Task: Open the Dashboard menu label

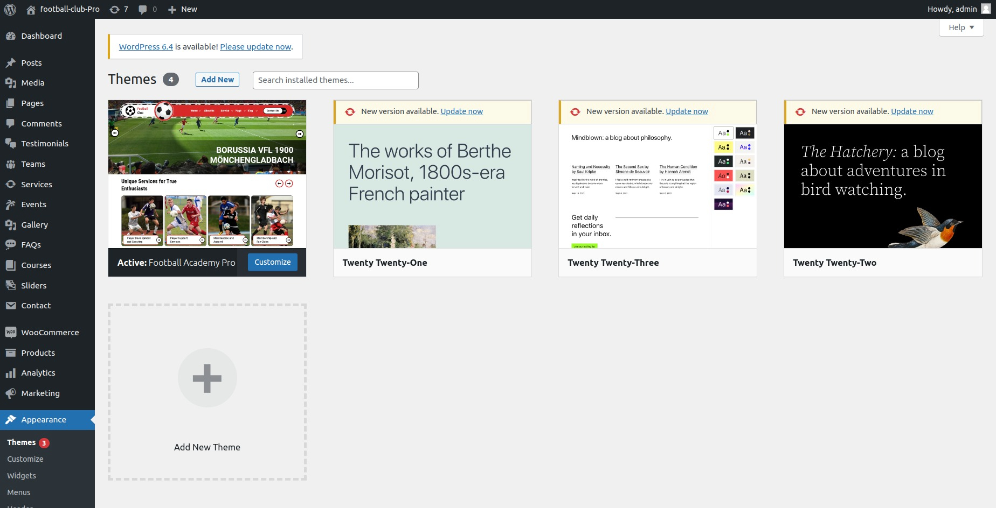Action: click(x=41, y=36)
